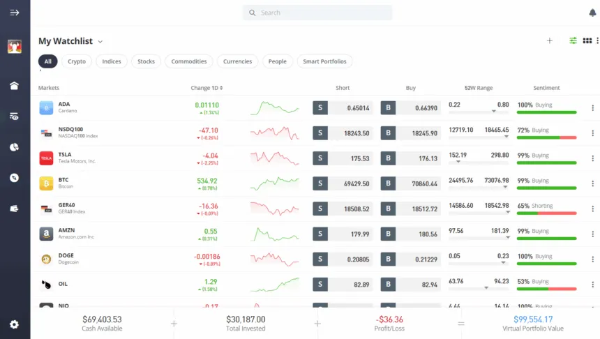
Task: Buy BTC at 70860.44
Action: pyautogui.click(x=411, y=183)
